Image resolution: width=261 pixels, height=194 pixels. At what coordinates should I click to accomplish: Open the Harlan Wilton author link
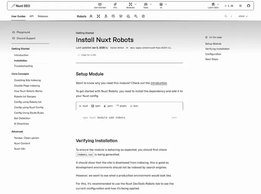pos(117,48)
